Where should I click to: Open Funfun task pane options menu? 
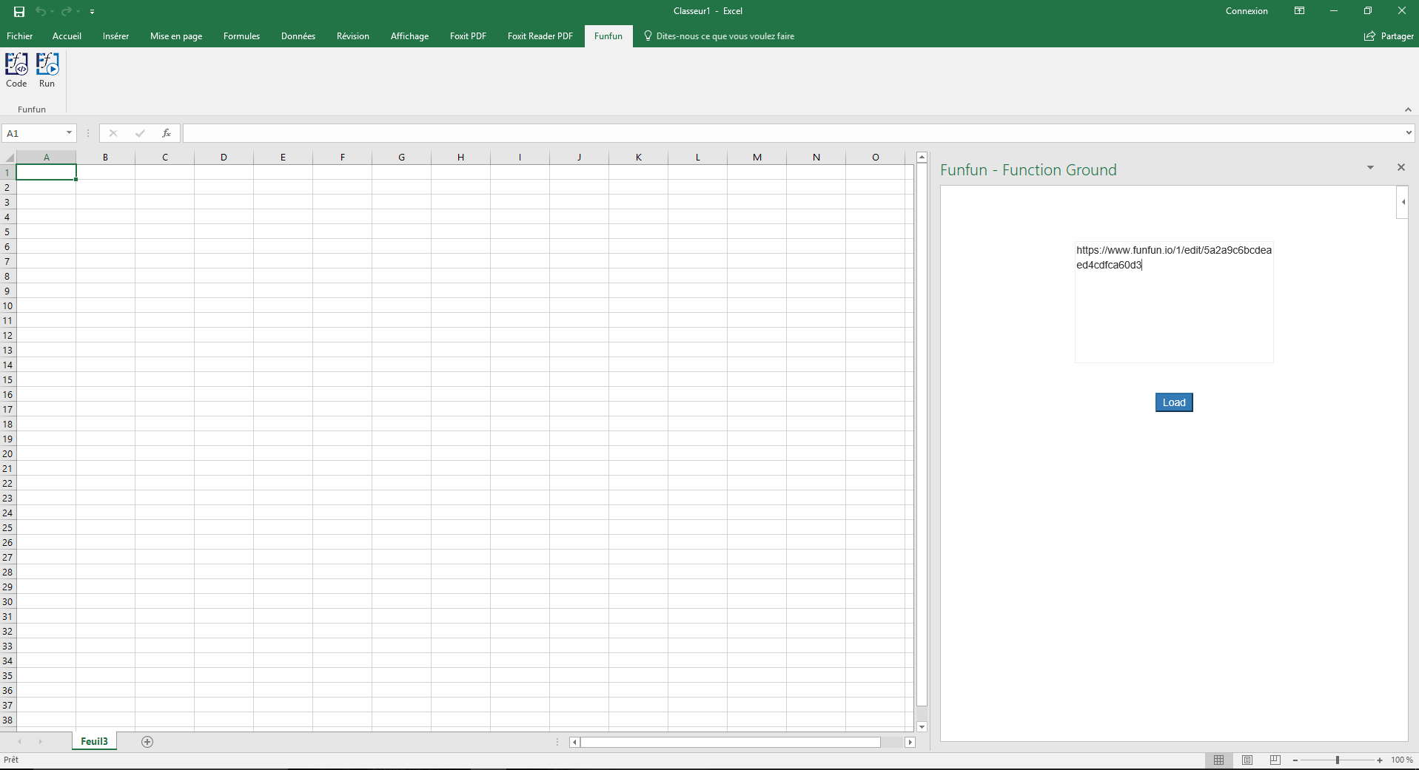pyautogui.click(x=1370, y=168)
